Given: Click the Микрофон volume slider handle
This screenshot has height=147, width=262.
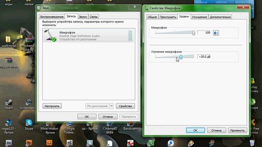Looking at the screenshot, I should coord(194,33).
